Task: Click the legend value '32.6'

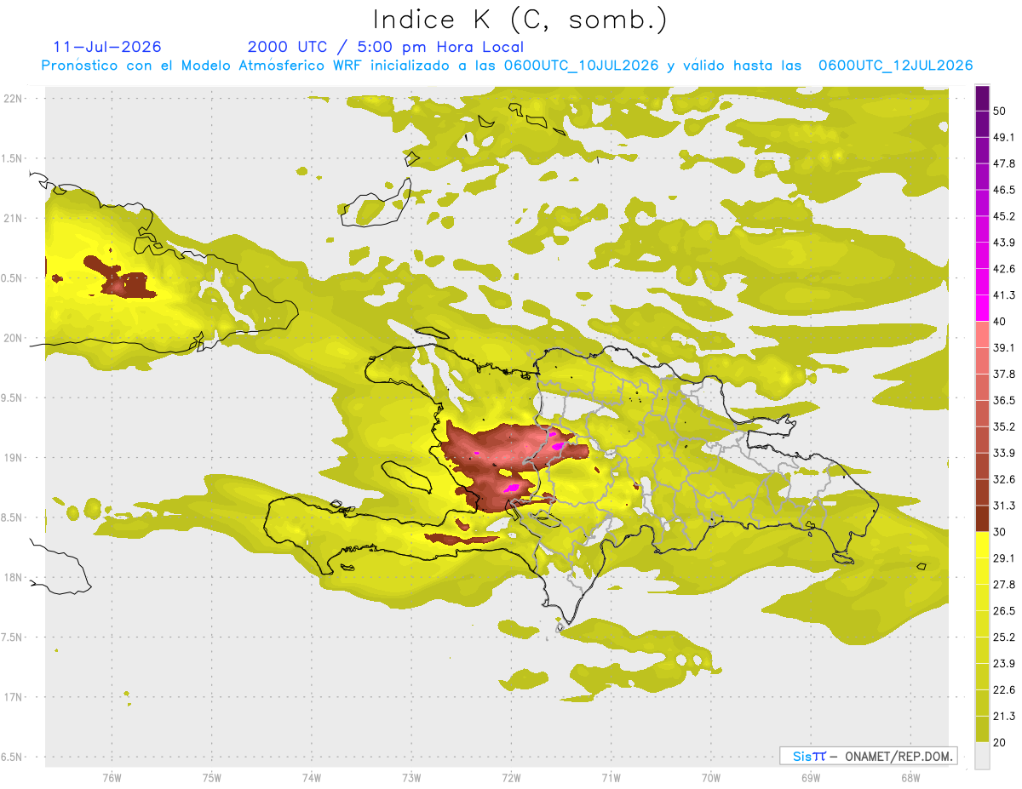Action: (1004, 479)
